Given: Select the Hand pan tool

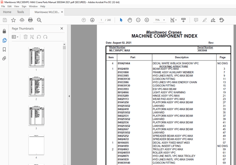Looking at the screenshot, I should click(130, 20).
